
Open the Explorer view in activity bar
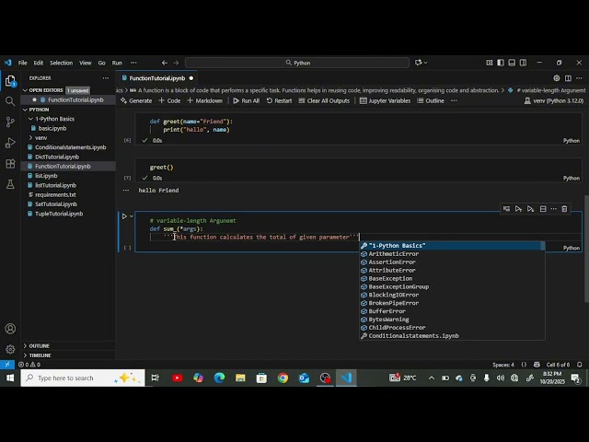(x=10, y=81)
